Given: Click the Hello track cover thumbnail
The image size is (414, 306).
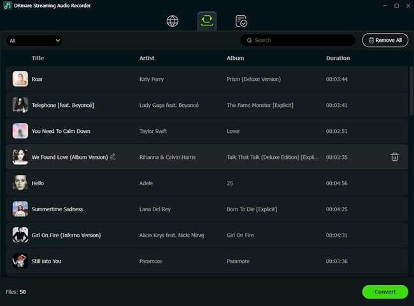Looking at the screenshot, I should (20, 183).
